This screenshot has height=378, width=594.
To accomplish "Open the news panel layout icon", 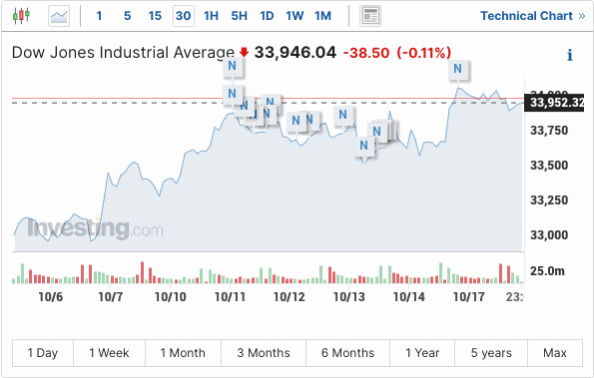I will tap(370, 16).
